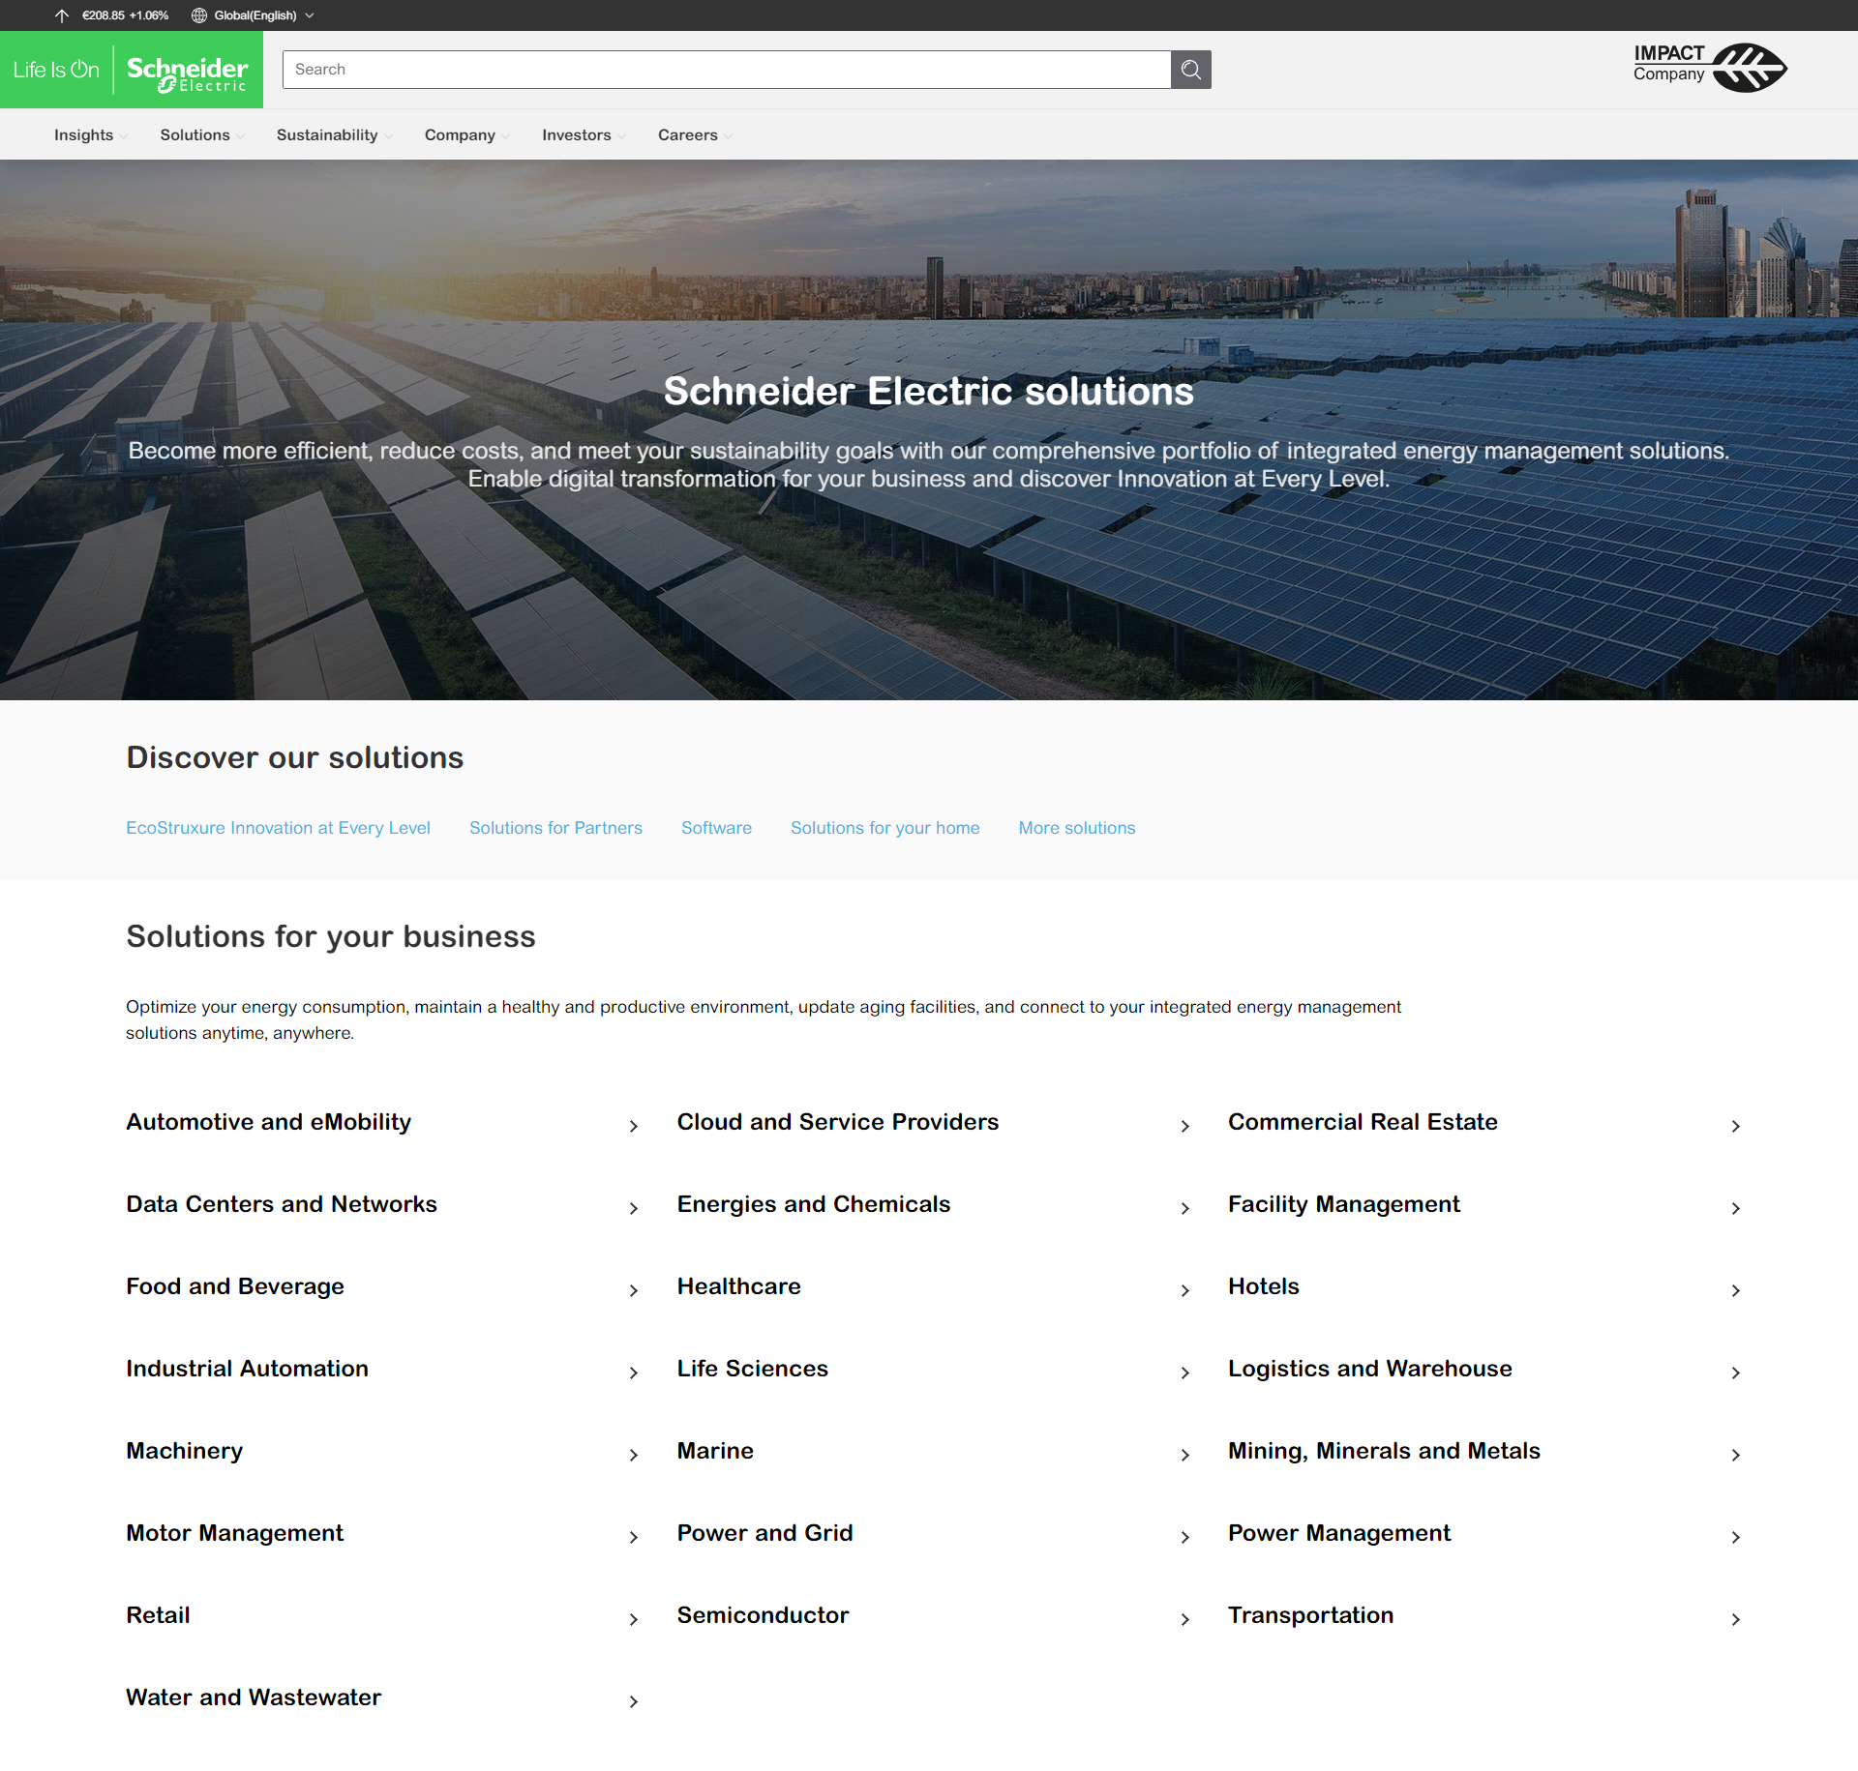Open the Insights menu

pyautogui.click(x=83, y=134)
